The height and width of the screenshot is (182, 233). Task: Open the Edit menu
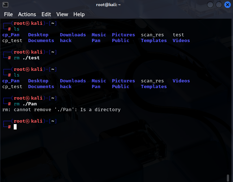point(46,14)
